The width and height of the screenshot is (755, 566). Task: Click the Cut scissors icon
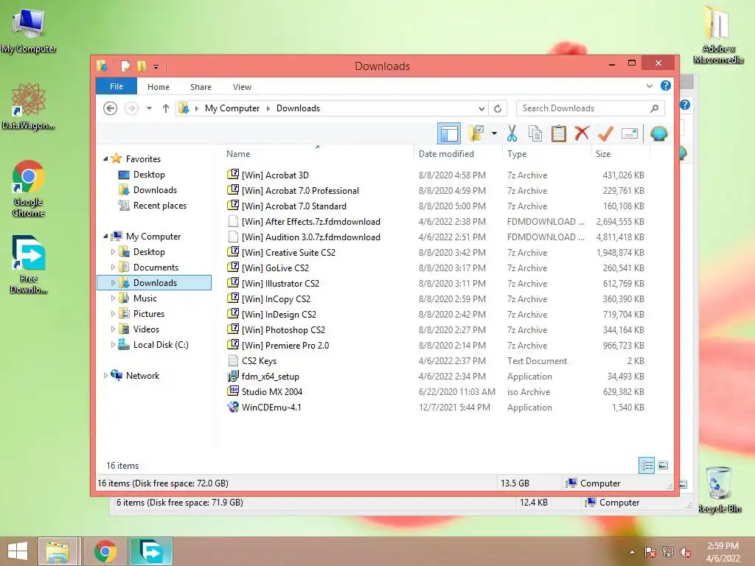tap(512, 133)
